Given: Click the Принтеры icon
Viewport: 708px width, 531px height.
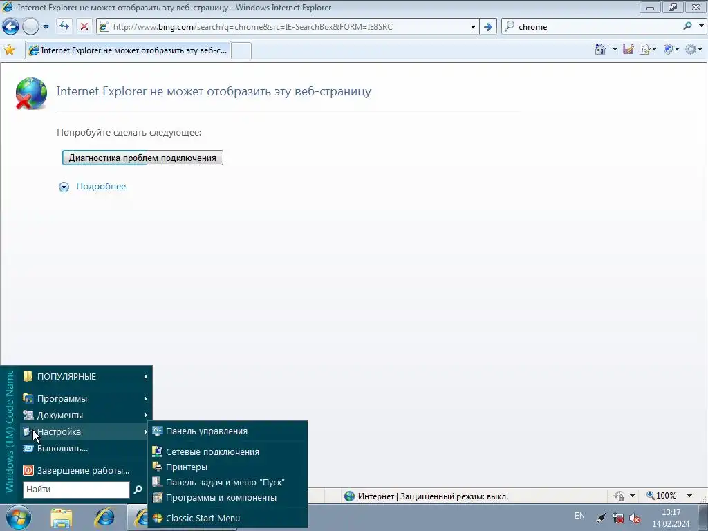Looking at the screenshot, I should [157, 467].
